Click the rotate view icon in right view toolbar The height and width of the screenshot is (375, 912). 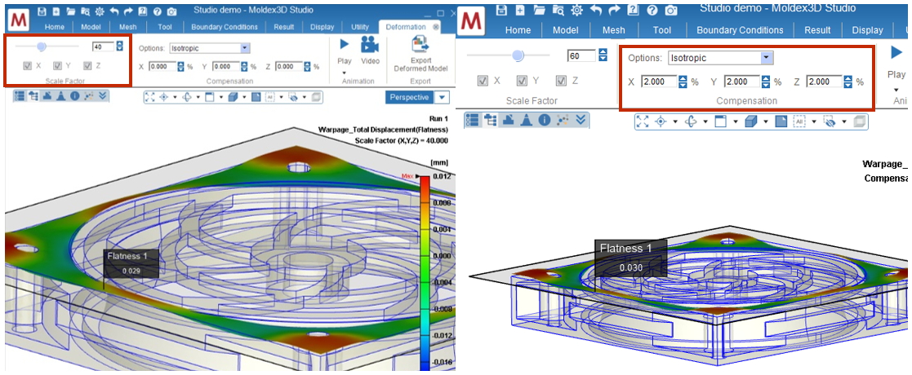[x=692, y=121]
